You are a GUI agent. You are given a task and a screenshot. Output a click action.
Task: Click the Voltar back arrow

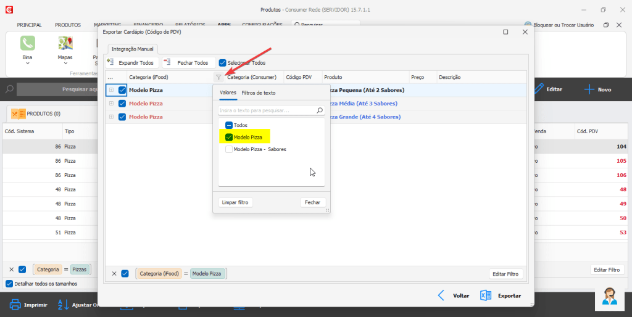441,295
